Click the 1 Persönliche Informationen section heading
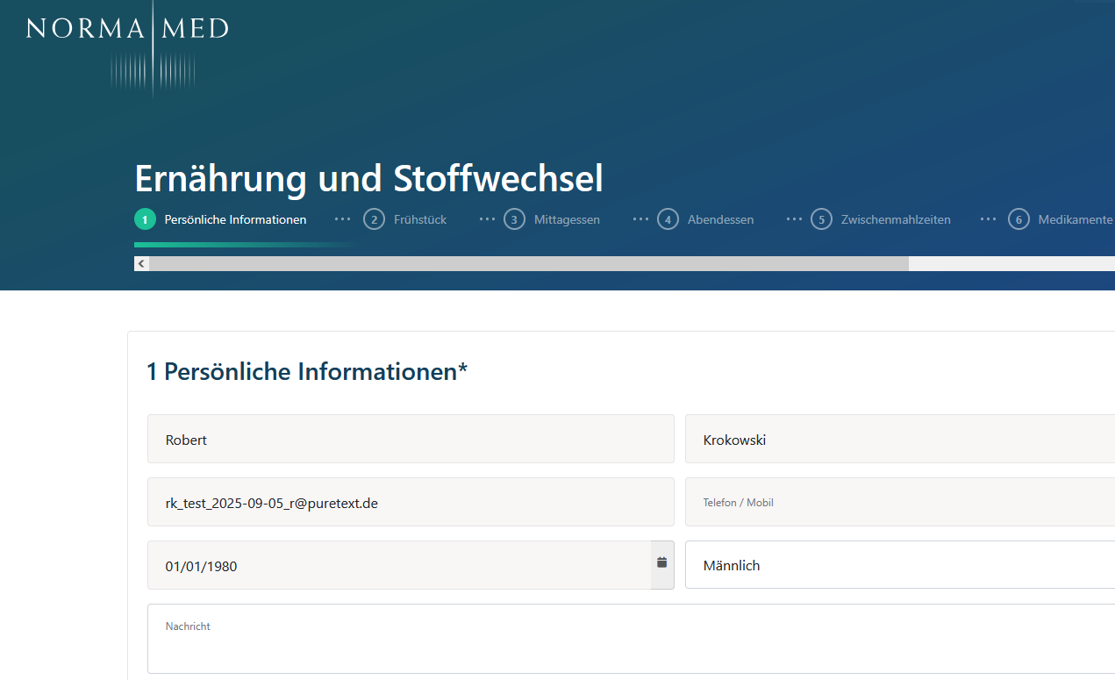1115x680 pixels. pos(307,371)
